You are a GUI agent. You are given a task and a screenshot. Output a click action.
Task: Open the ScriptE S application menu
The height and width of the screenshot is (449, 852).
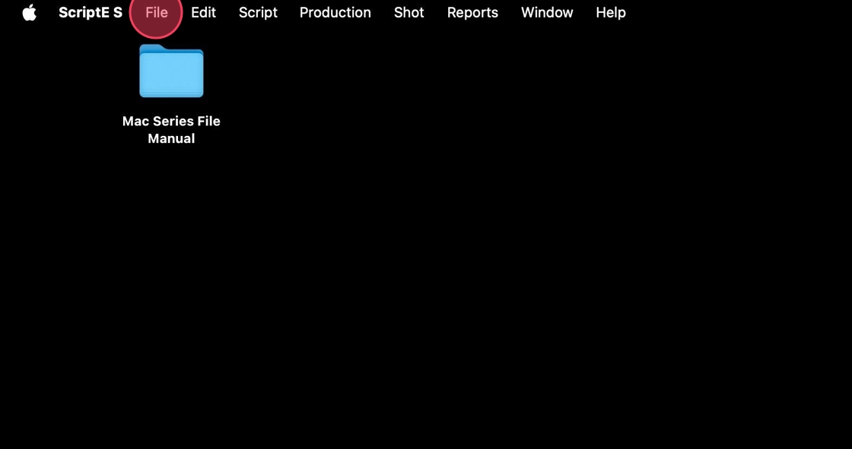91,12
